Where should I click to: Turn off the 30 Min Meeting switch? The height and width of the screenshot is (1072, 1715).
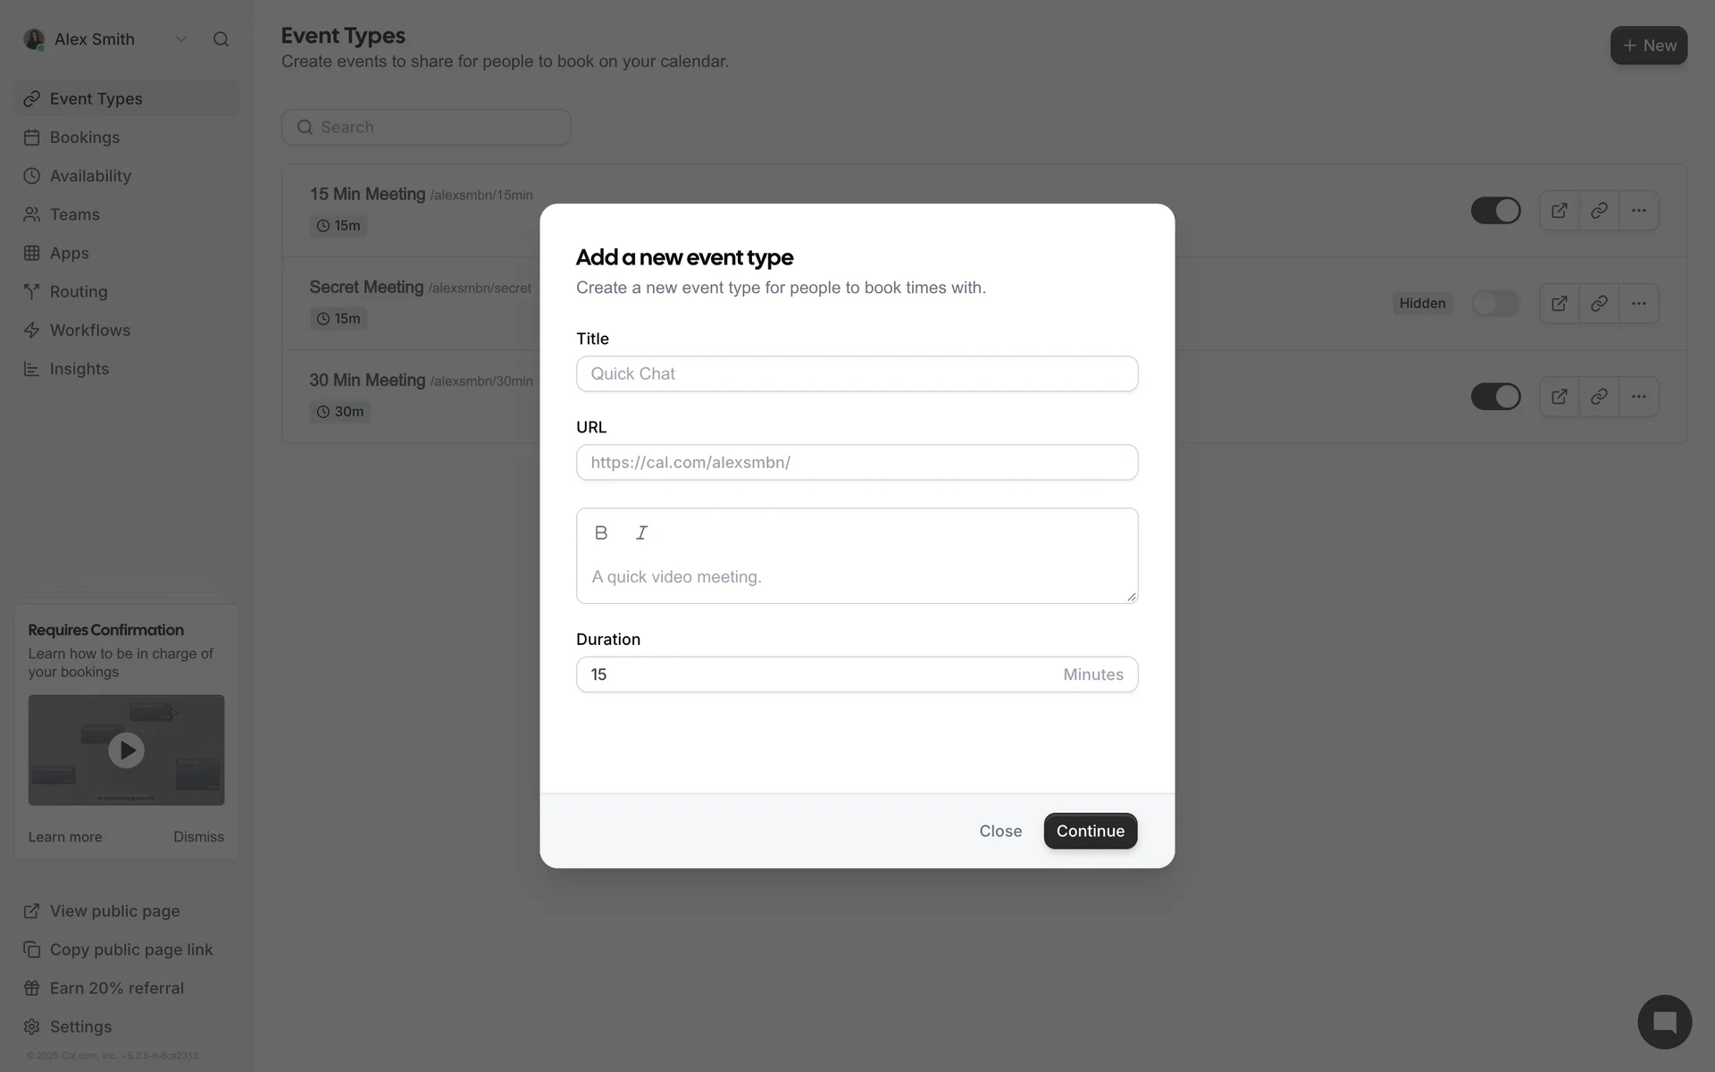click(x=1495, y=397)
